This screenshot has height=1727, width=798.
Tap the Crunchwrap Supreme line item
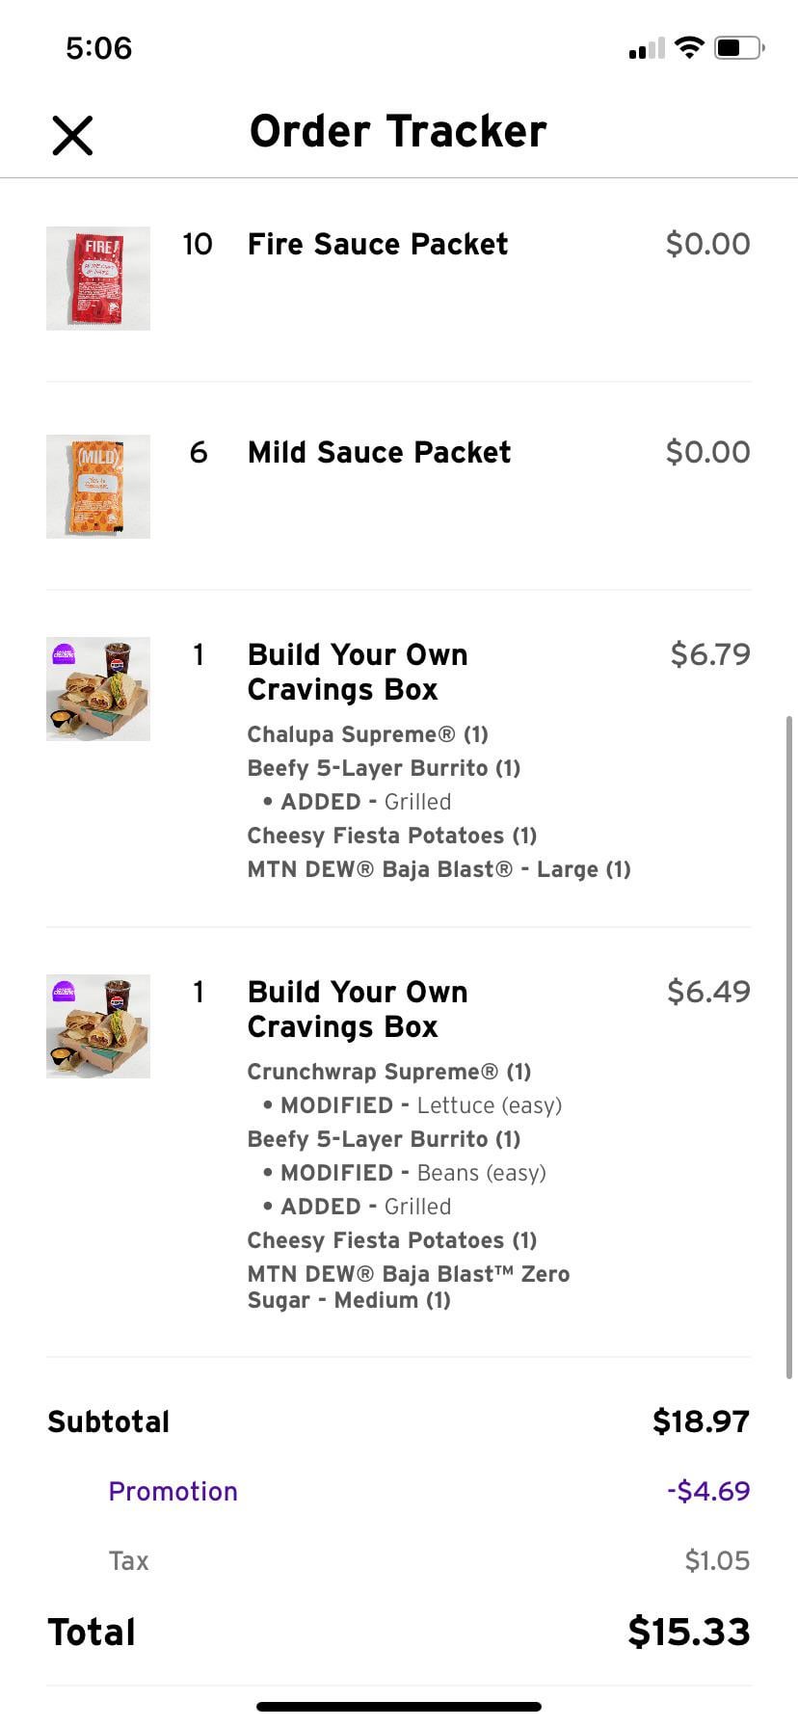[388, 1072]
